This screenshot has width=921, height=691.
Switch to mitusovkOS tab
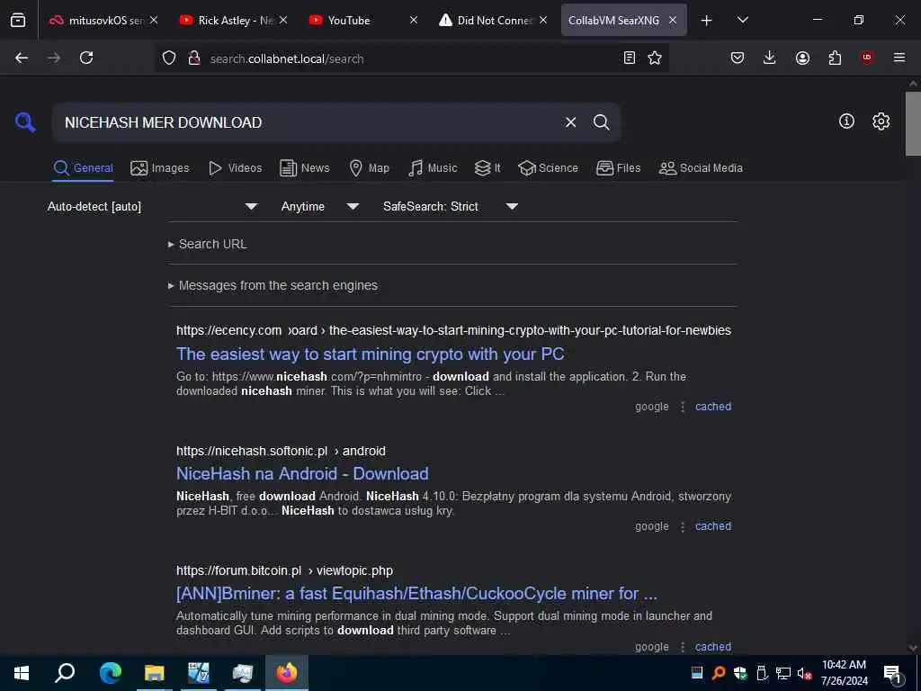click(x=104, y=20)
